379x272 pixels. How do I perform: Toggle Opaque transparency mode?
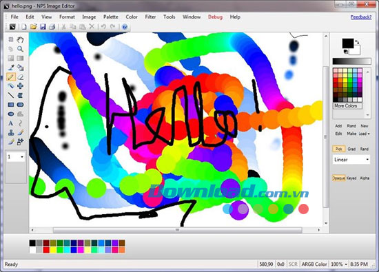point(338,178)
